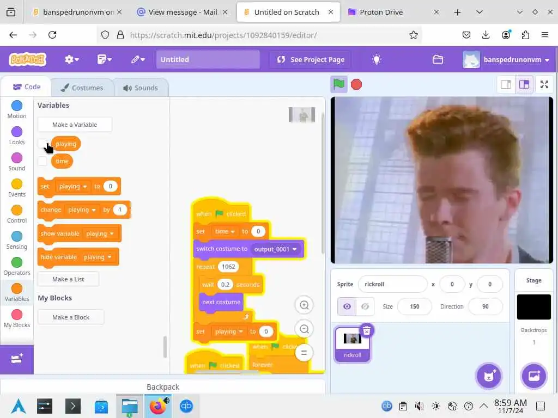
Task: Select the My Blocks category
Action: point(17,318)
